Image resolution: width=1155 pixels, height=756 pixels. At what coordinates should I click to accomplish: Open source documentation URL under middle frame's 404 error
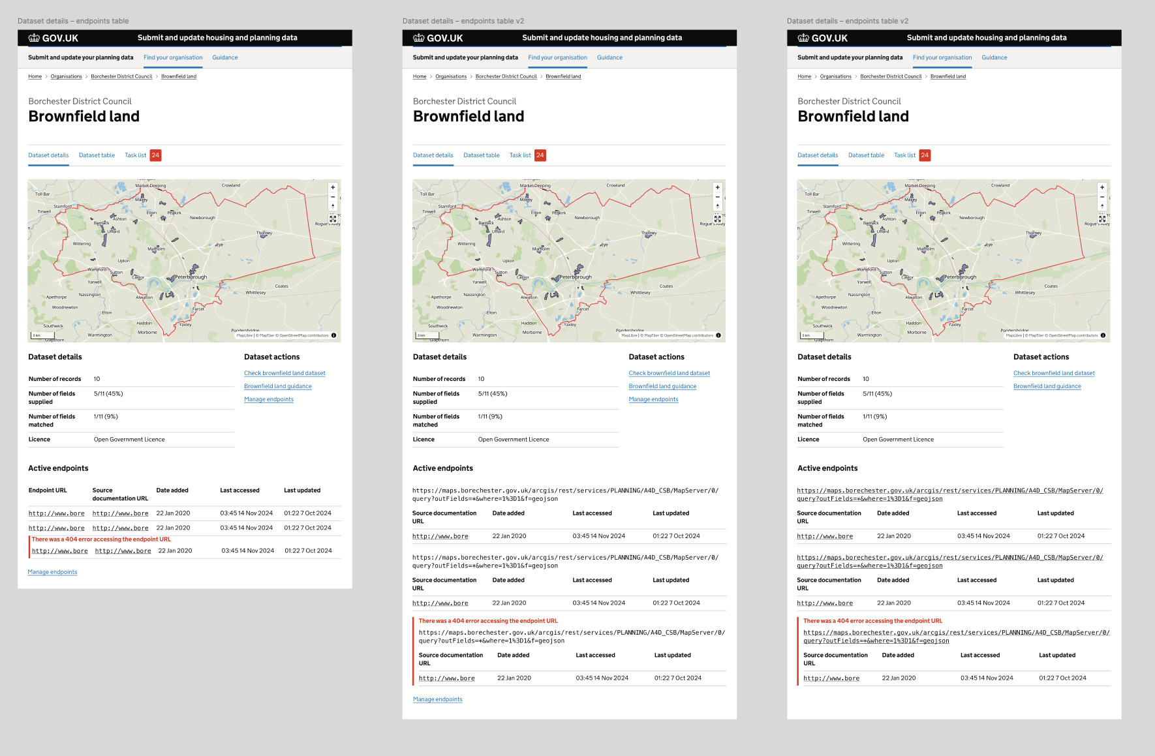447,678
